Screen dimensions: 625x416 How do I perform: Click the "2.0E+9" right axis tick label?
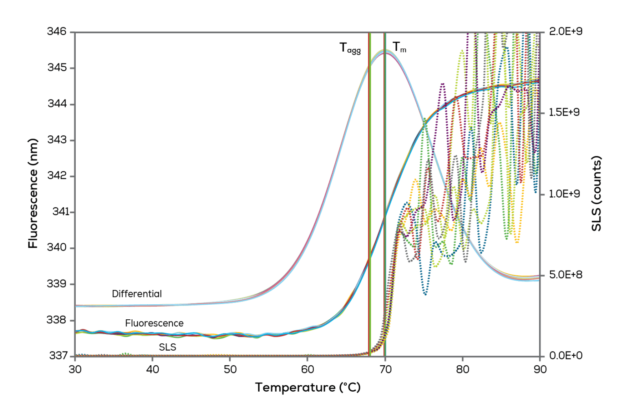[x=566, y=32]
